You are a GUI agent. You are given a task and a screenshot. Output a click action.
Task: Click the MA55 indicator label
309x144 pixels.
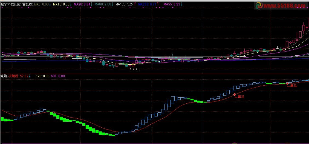point(172,4)
